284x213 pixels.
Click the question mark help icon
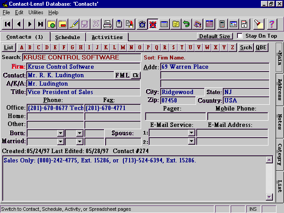(x=272, y=24)
